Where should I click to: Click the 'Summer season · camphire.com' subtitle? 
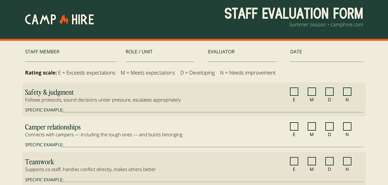(x=326, y=25)
